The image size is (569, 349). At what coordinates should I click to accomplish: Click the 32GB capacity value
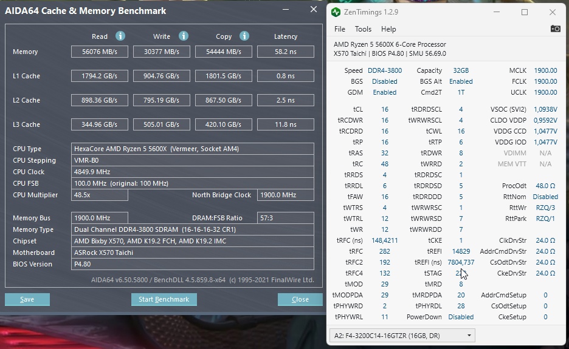coord(461,70)
